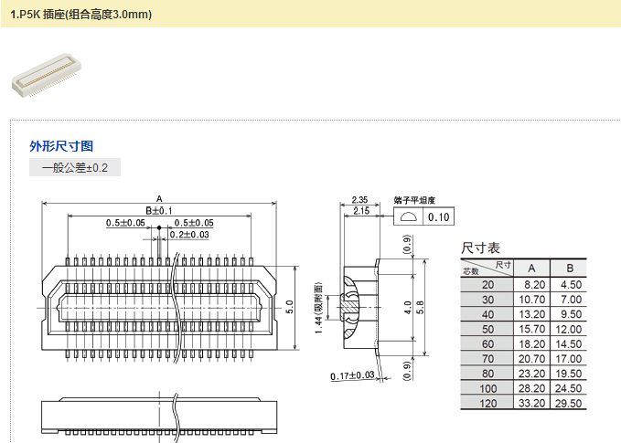Select the 20 pin count row cell

[x=487, y=285]
